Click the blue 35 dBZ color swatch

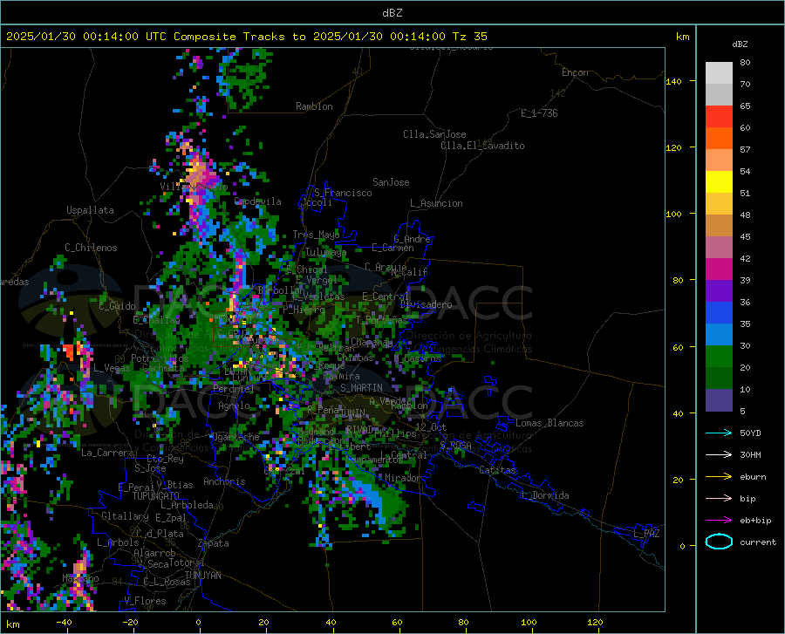(719, 313)
